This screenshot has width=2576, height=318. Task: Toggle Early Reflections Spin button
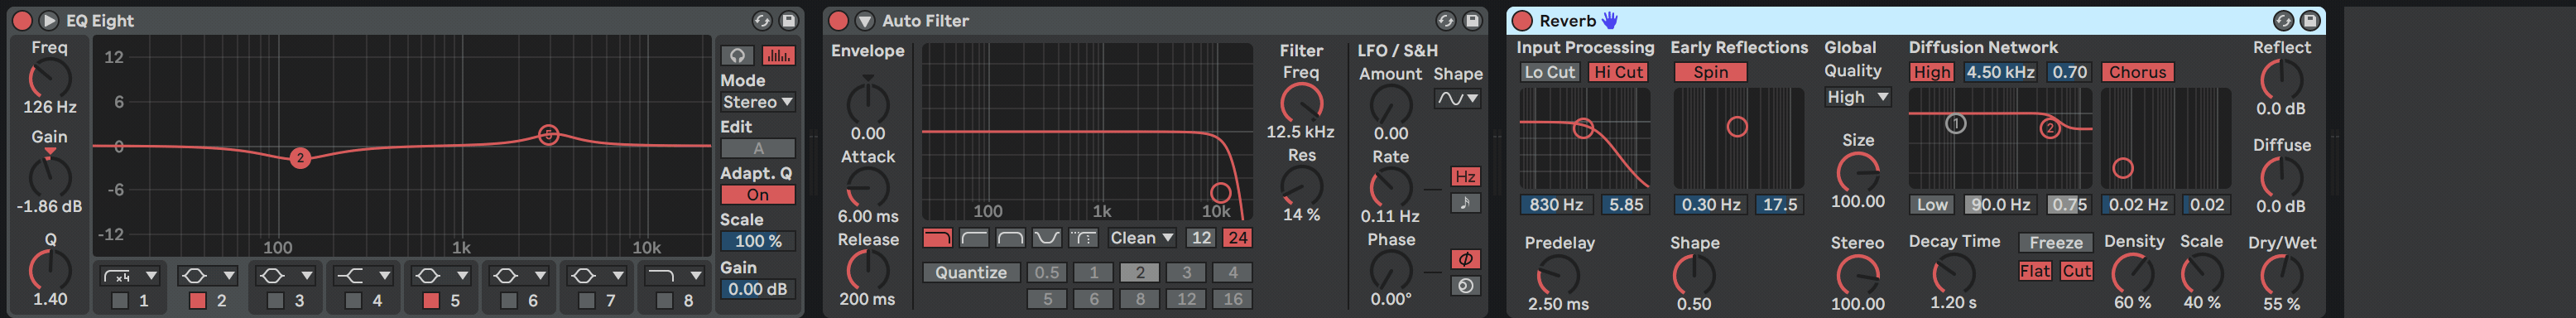[x=1711, y=72]
